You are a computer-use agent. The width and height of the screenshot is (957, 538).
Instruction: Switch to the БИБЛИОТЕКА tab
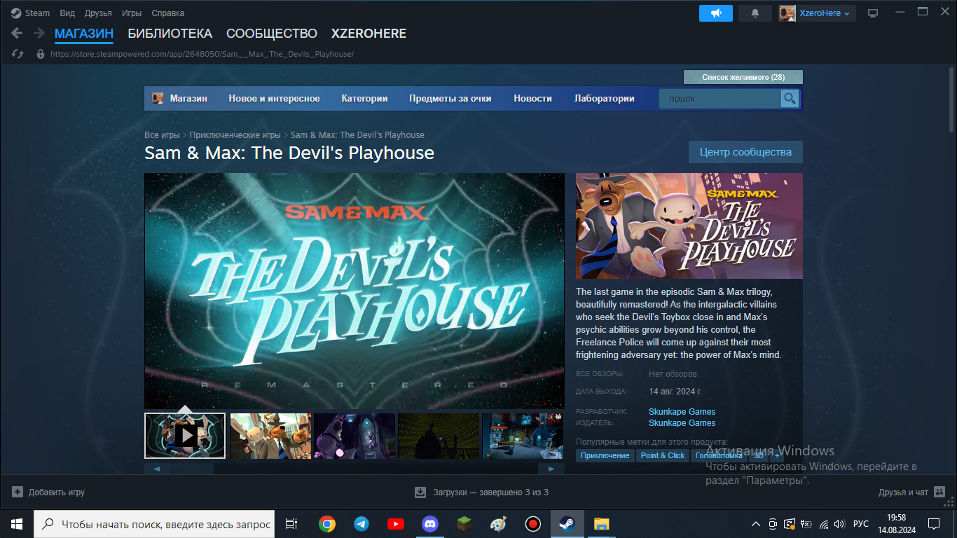[x=170, y=34]
